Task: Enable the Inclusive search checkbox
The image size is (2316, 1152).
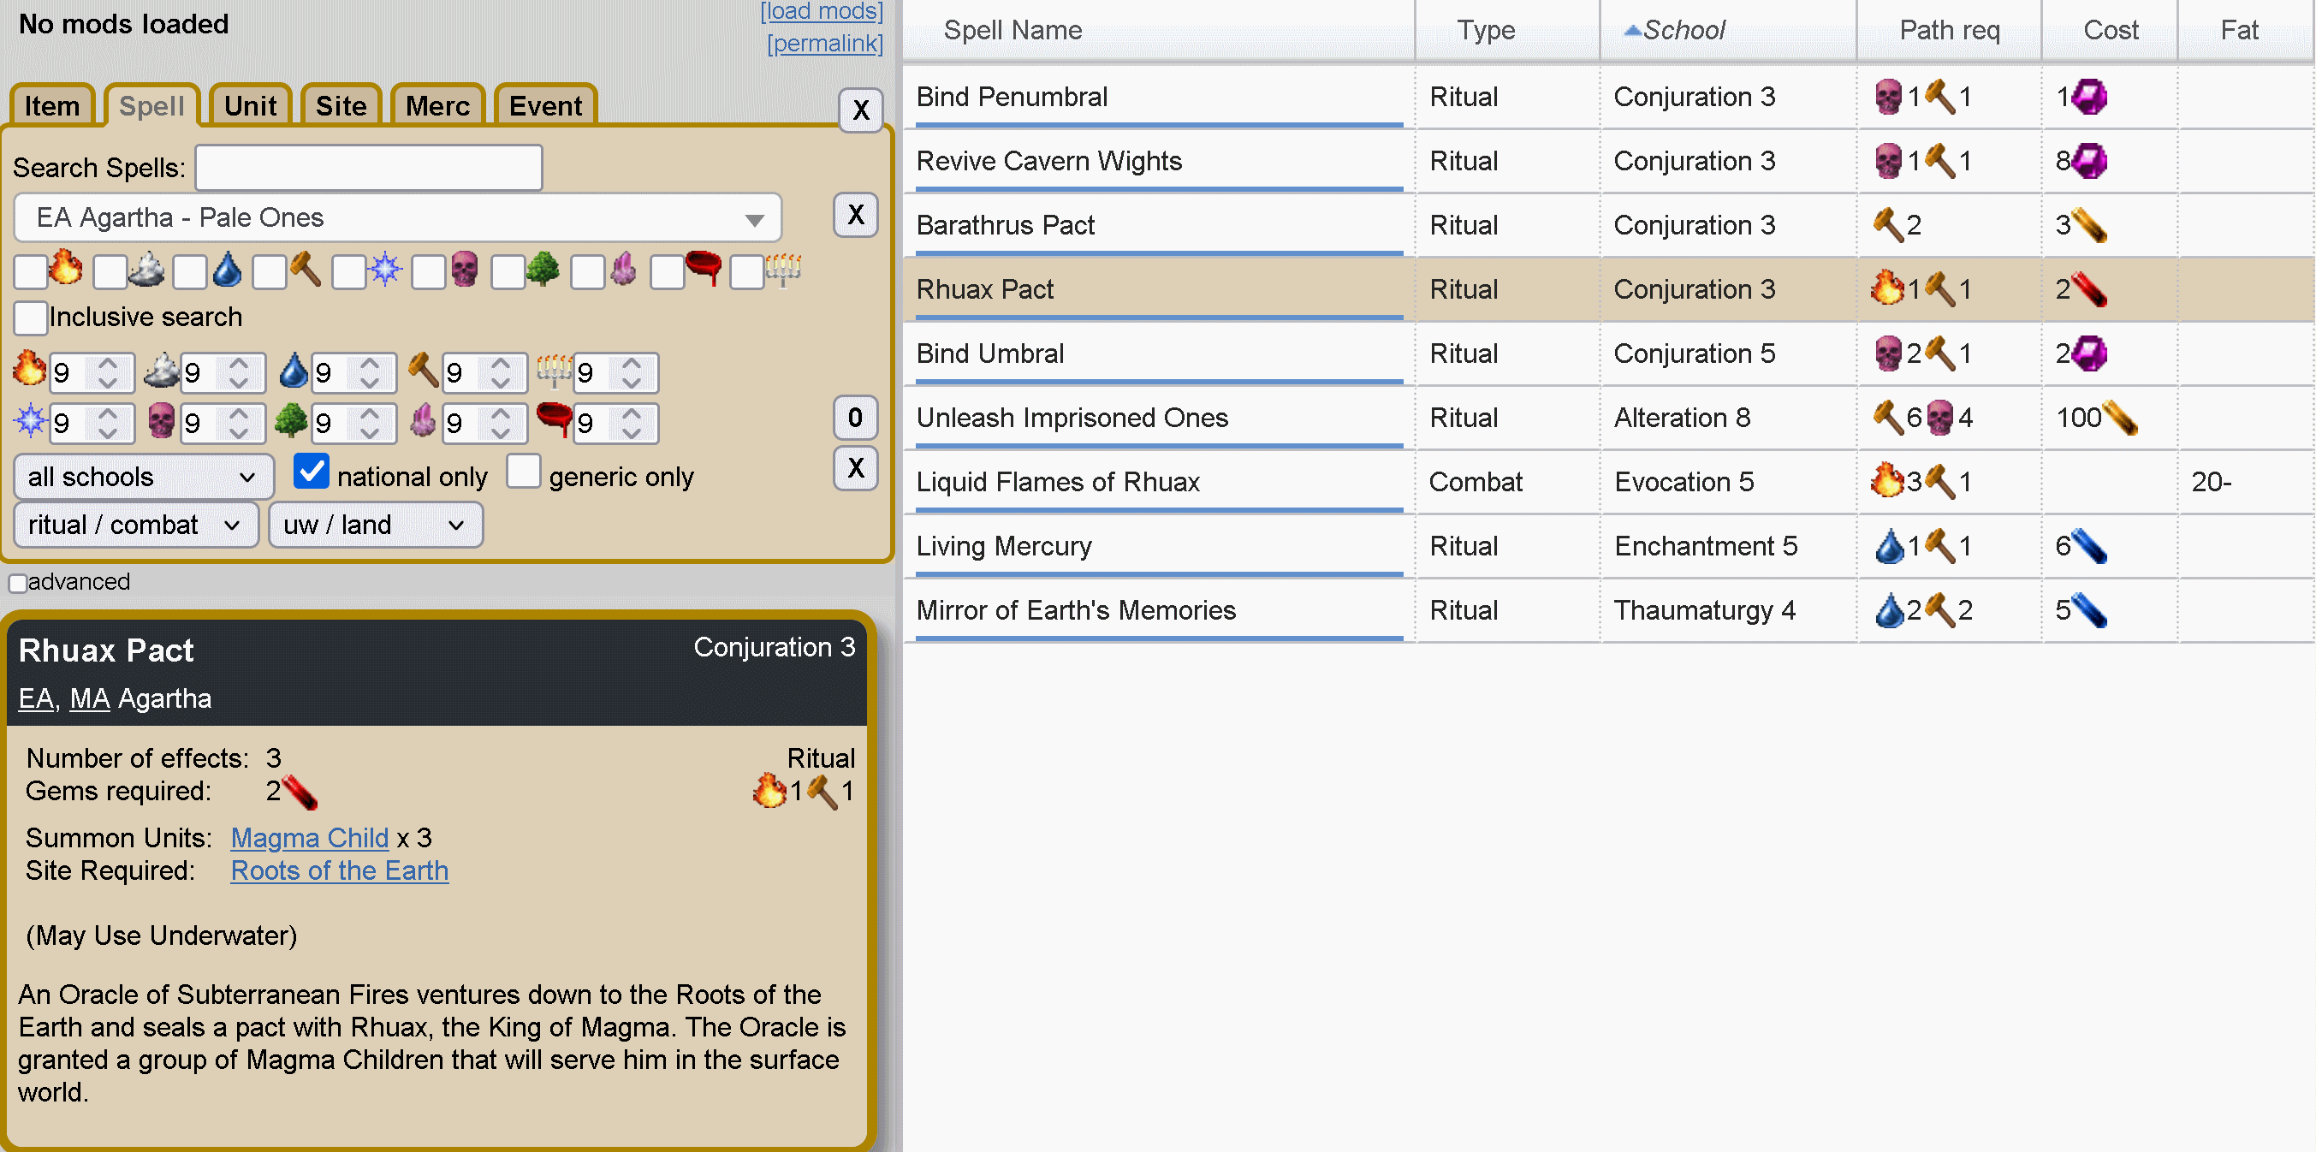Action: pos(31,318)
